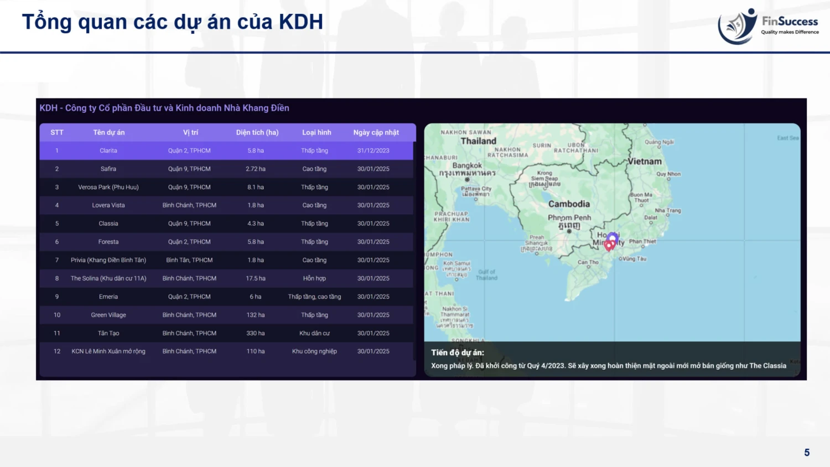This screenshot has height=467, width=830.
Task: Click the blue map pin near Ho Chi Minh City
Action: [x=613, y=238]
